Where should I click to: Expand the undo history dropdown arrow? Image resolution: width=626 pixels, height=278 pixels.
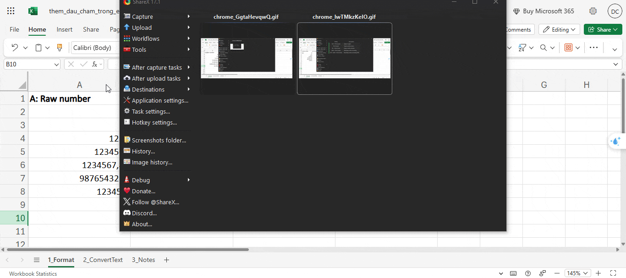(25, 48)
